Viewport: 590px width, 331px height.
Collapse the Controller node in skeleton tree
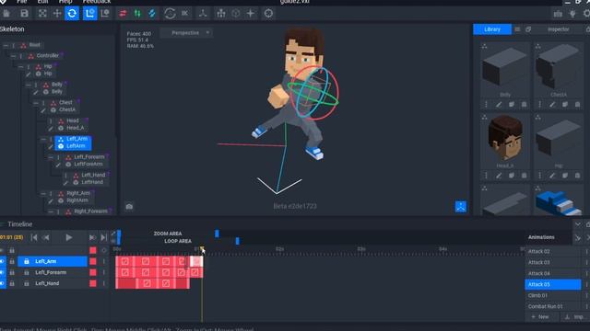point(13,56)
